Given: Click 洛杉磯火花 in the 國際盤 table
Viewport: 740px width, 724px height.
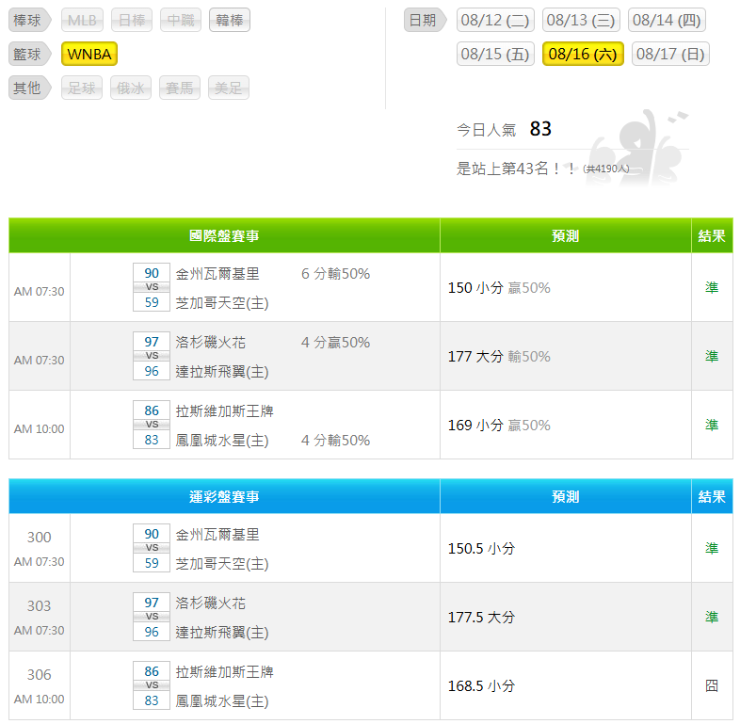Looking at the screenshot, I should click(x=211, y=342).
